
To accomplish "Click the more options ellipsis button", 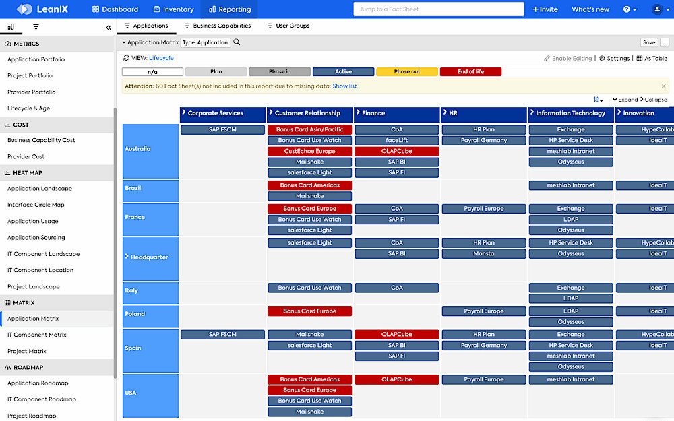I will [x=665, y=42].
